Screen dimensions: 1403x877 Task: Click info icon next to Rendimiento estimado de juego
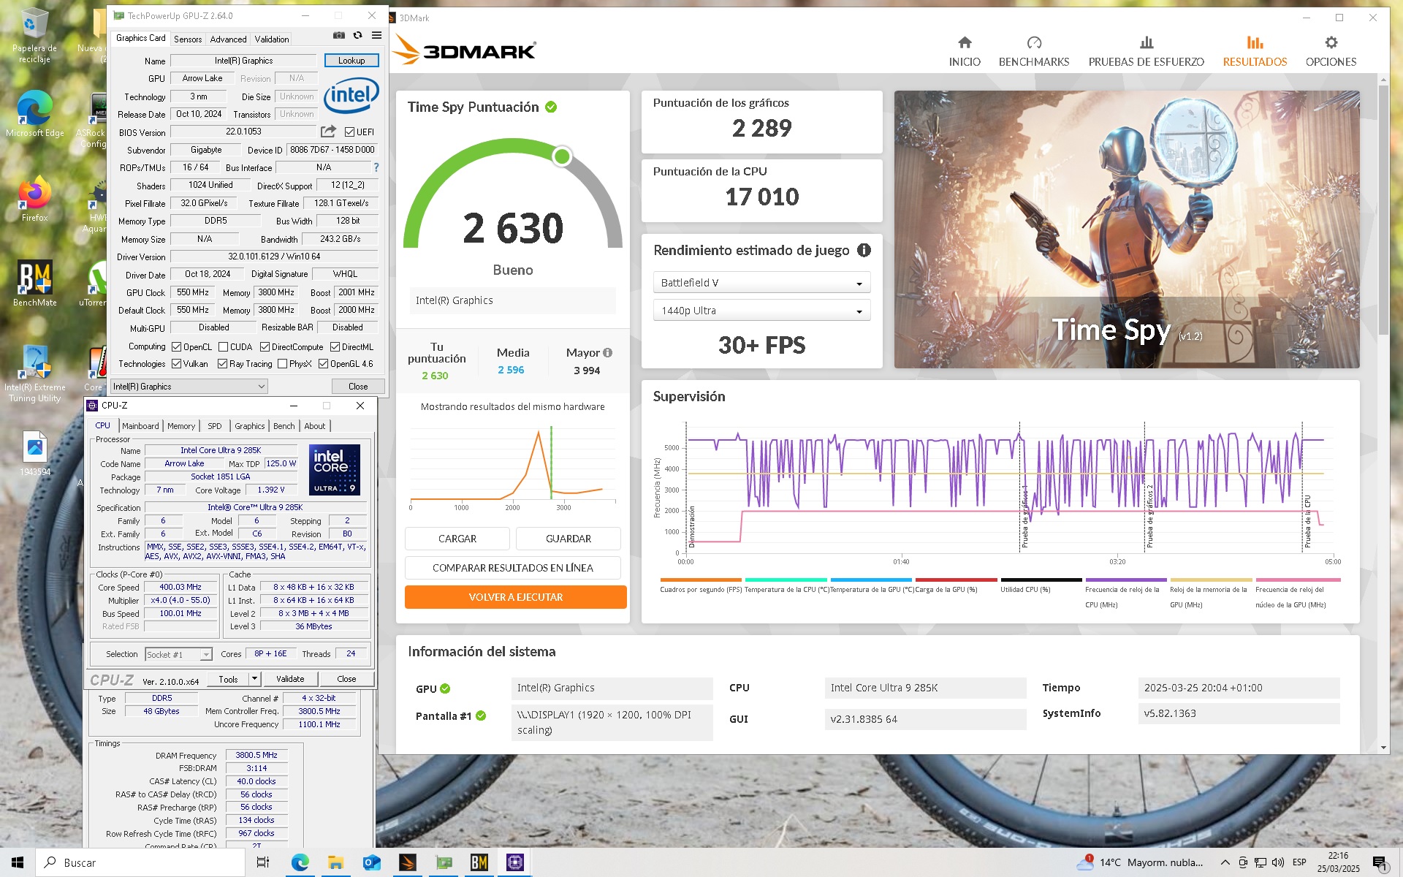(864, 250)
